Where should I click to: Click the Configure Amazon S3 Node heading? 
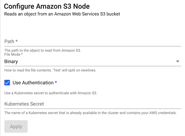tap(49, 6)
